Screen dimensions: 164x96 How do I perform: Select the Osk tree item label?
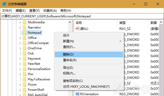(31, 53)
